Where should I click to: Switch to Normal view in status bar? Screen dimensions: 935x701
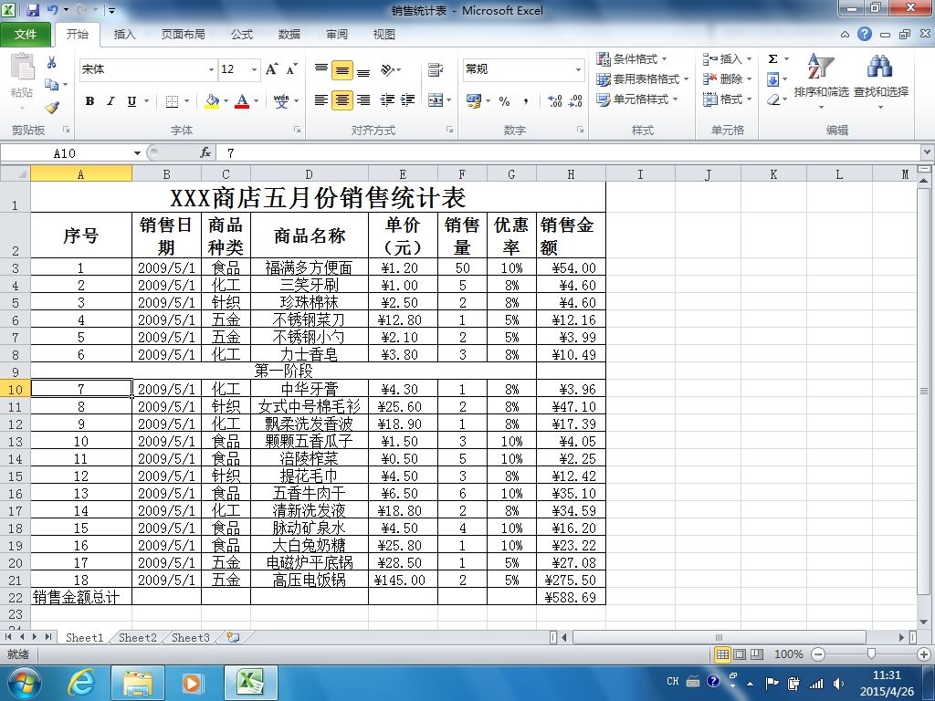[x=723, y=654]
